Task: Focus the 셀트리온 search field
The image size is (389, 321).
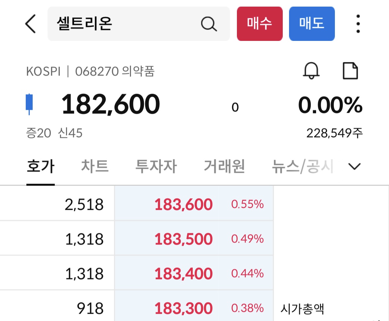Action: (139, 24)
